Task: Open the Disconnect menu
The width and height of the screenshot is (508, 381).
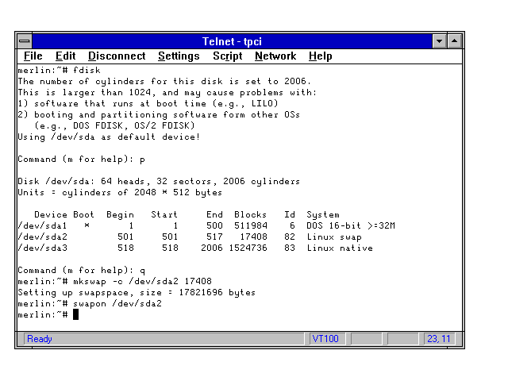Action: 117,56
